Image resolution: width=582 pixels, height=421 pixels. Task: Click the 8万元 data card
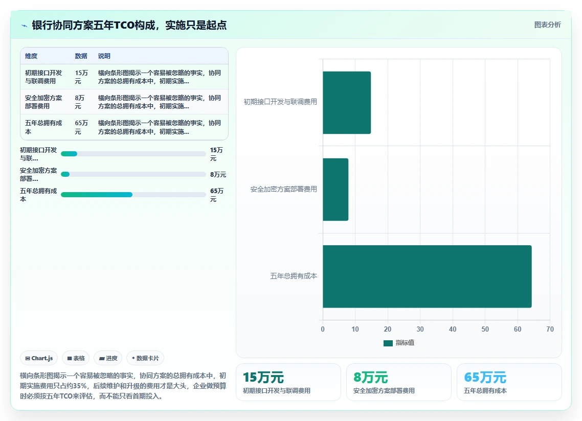tap(398, 382)
